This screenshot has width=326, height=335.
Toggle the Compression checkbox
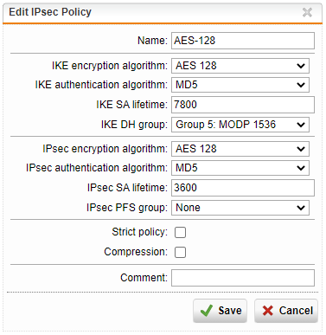tap(180, 252)
